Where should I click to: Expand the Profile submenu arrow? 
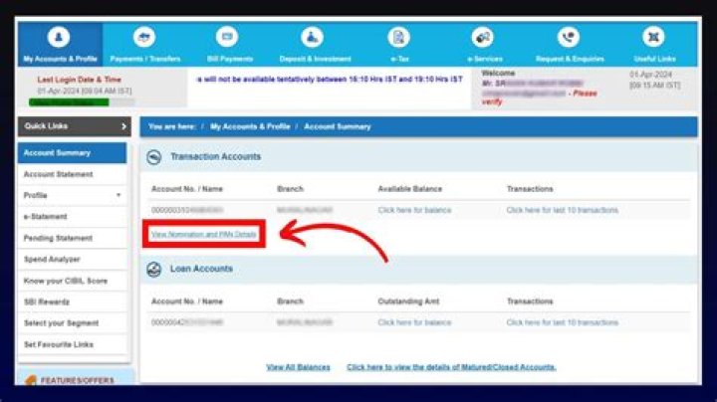pyautogui.click(x=119, y=195)
